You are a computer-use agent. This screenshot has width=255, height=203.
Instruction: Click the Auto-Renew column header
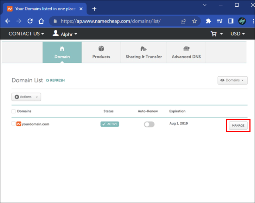(148, 111)
